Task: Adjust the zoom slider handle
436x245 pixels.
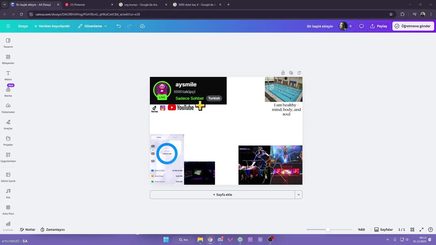Action: pos(328,230)
